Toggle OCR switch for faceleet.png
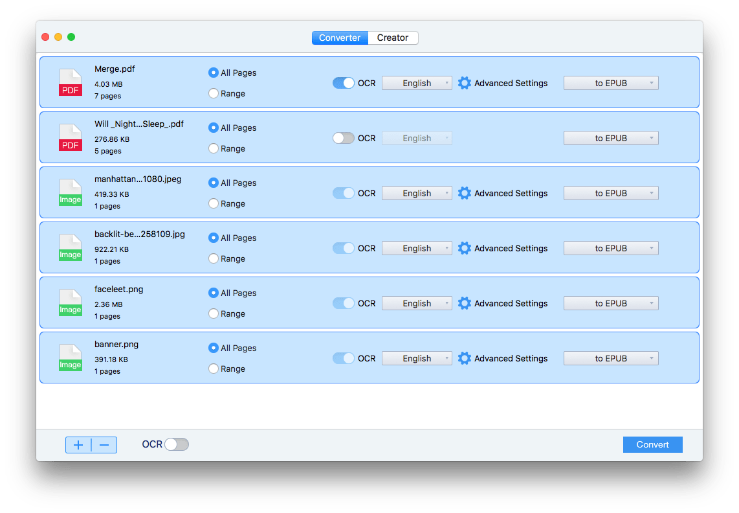Viewport: 739px width, 513px height. [344, 303]
